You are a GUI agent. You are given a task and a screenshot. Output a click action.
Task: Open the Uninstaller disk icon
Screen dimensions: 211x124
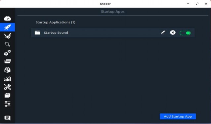(7, 70)
